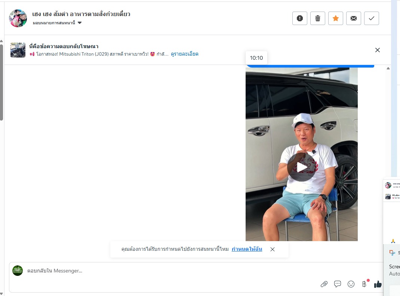400x296 pixels.
Task: Open the Baht payment request icon
Action: point(364,284)
